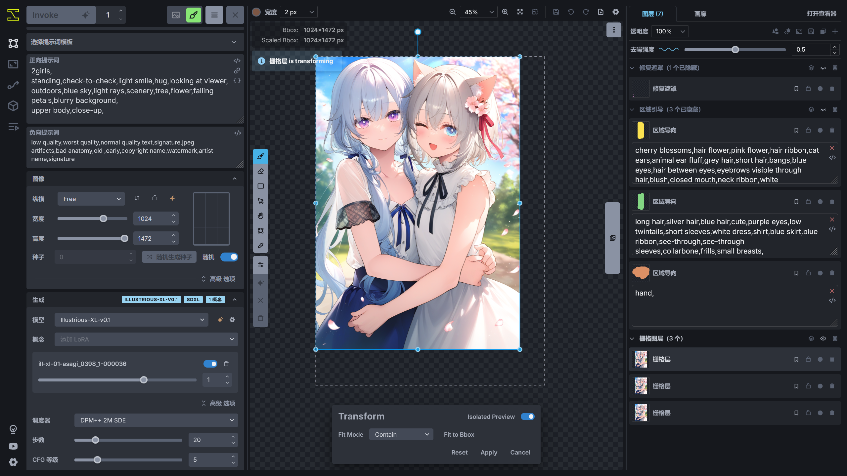Delete the hand regional guidance layer

[832, 273]
